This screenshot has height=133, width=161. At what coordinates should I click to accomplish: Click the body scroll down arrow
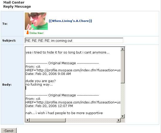tap(122, 116)
